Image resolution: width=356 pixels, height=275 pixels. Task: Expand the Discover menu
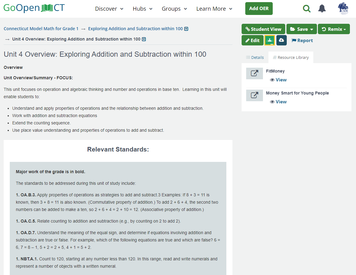pos(109,9)
